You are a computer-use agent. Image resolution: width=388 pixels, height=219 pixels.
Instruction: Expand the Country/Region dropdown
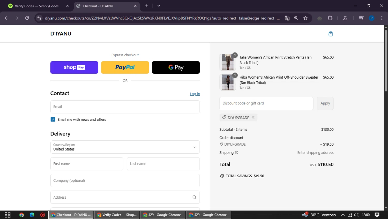tap(125, 147)
